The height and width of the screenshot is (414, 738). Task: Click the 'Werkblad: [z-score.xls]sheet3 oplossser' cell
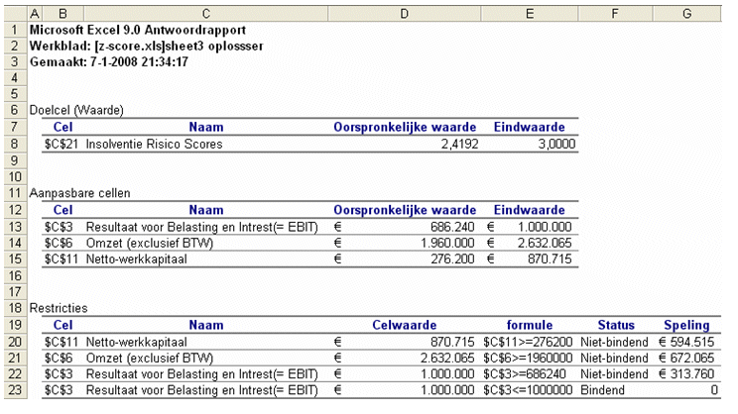pos(147,46)
